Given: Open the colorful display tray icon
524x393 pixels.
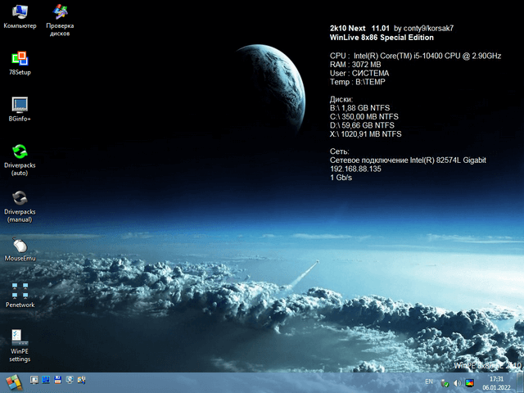Looking at the screenshot, I should (x=469, y=383).
